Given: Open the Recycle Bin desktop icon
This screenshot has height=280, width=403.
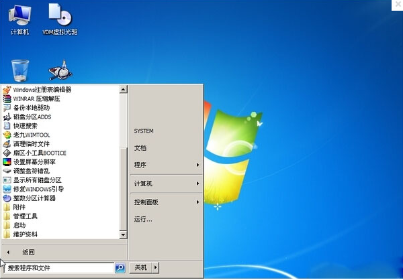Looking at the screenshot, I should [x=20, y=70].
